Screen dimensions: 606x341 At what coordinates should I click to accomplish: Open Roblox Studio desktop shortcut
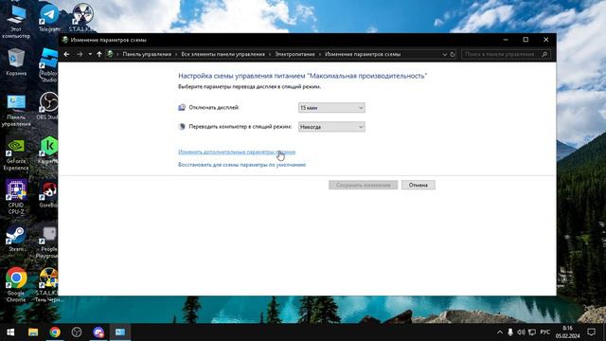click(49, 64)
